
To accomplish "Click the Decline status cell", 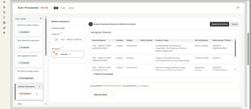I will [130, 58].
